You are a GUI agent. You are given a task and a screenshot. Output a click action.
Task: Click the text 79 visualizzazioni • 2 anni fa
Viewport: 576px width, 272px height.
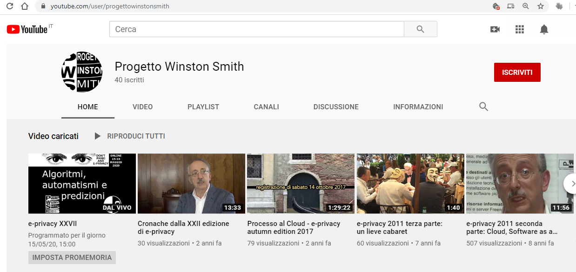[x=289, y=243]
